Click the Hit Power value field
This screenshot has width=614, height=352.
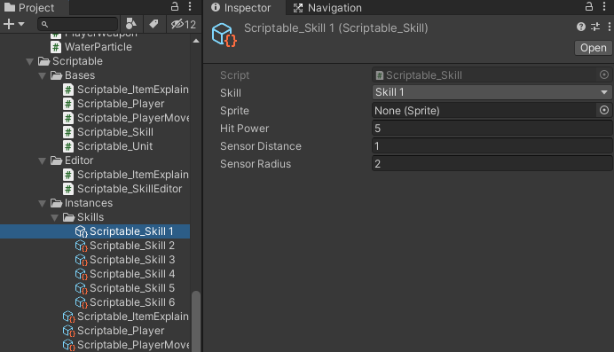click(492, 129)
